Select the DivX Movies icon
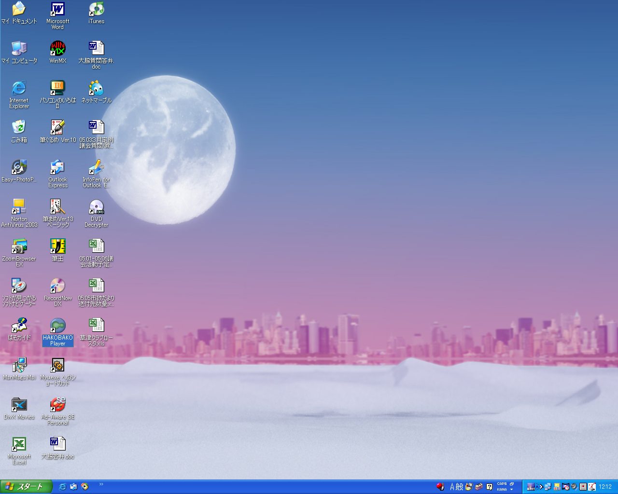 tap(19, 405)
